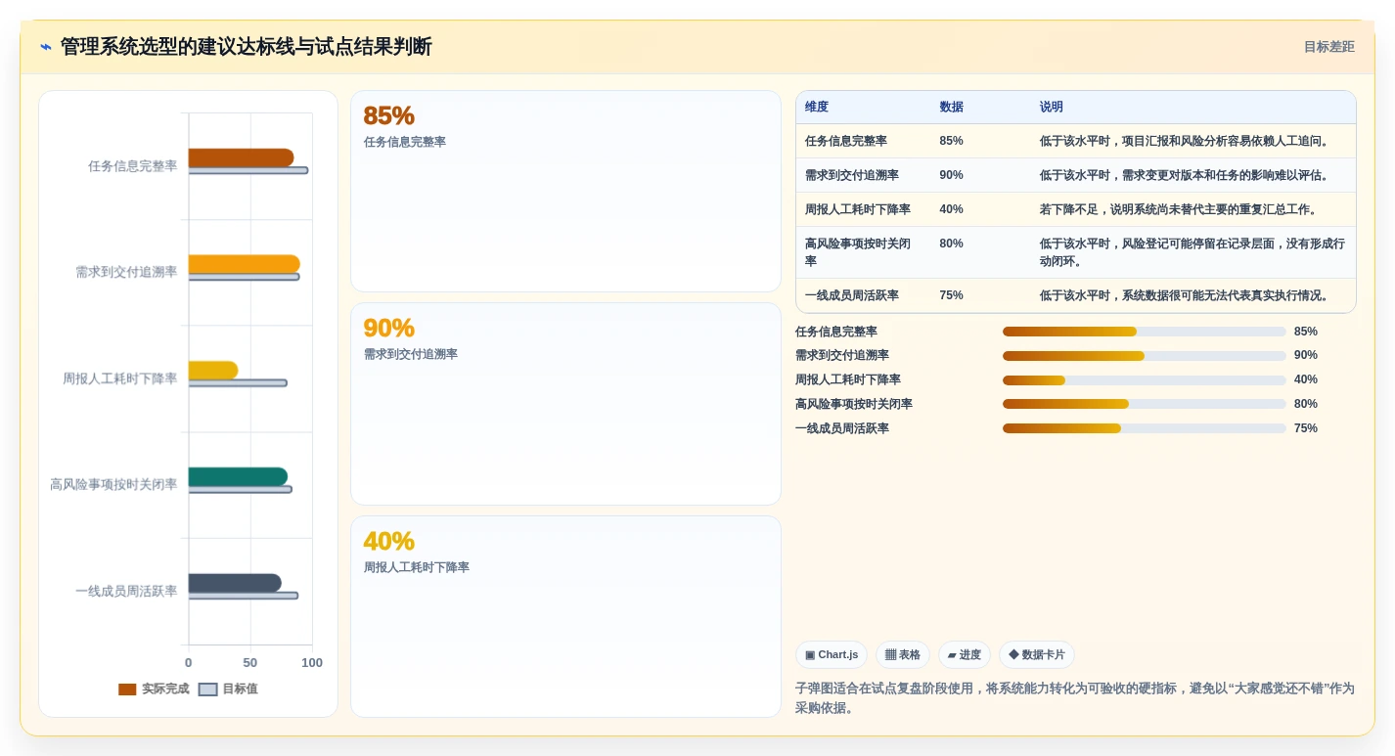1395x756 pixels.
Task: Click the 需求到交付追溯率 y-axis label in chart
Action: click(x=127, y=272)
